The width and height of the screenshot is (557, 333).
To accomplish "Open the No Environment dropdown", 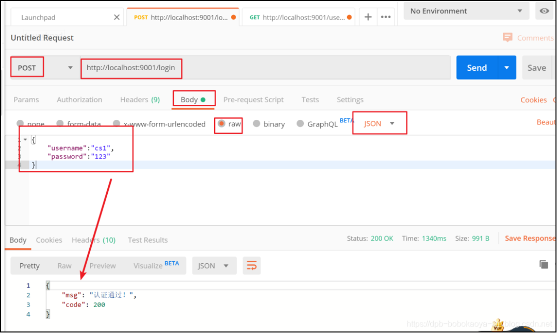I will (x=464, y=10).
